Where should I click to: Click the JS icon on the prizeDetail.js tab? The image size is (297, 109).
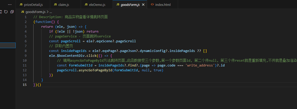(x=21, y=5)
